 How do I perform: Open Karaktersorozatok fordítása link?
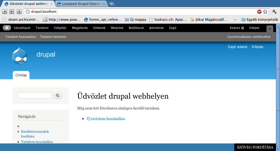click(35, 134)
